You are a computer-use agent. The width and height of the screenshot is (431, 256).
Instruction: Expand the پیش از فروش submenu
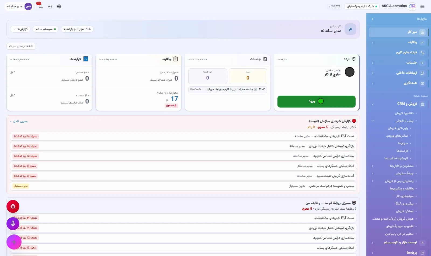[x=373, y=121]
